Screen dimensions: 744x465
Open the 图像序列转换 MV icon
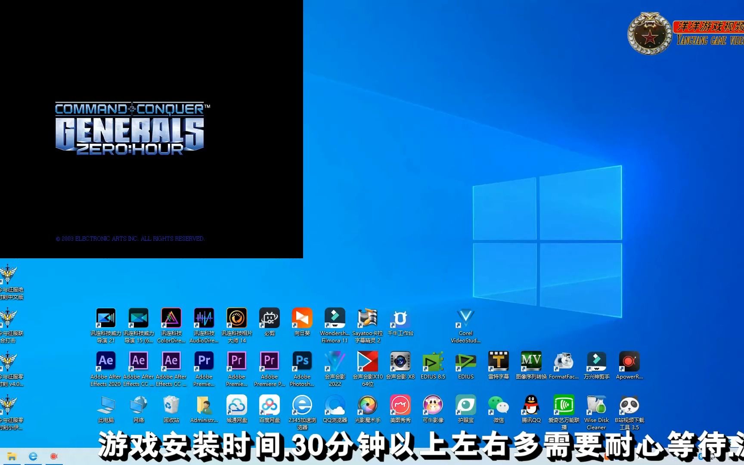click(531, 366)
